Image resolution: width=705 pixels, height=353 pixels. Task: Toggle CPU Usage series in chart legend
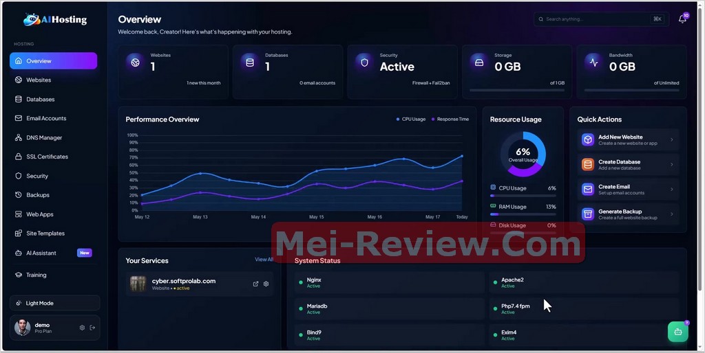(x=411, y=119)
